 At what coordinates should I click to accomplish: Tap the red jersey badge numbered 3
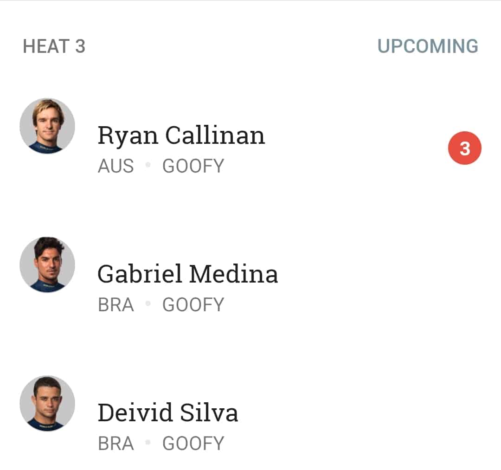click(x=464, y=148)
